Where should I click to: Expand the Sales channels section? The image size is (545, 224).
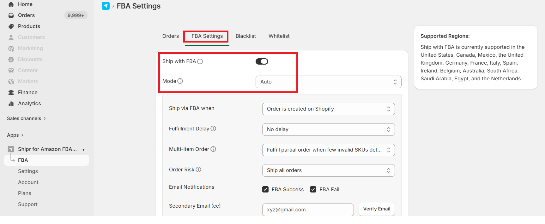coord(27,118)
